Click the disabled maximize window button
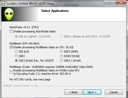 pyautogui.click(x=113, y=2)
